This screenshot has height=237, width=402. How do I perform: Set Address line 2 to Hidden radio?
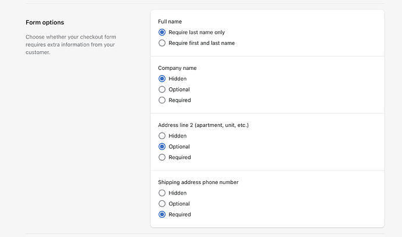[x=162, y=136]
